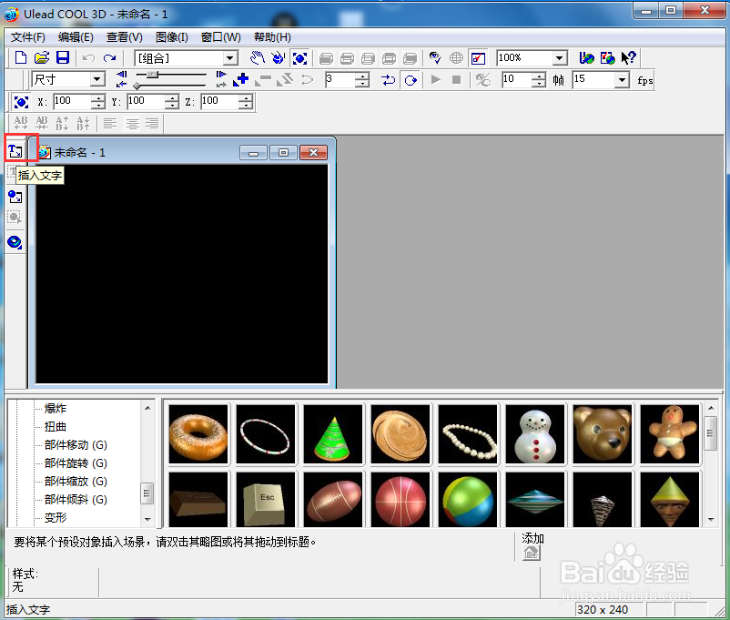Click the Ulead website globe icon
Screen dimensions: 730x620
tap(586, 57)
